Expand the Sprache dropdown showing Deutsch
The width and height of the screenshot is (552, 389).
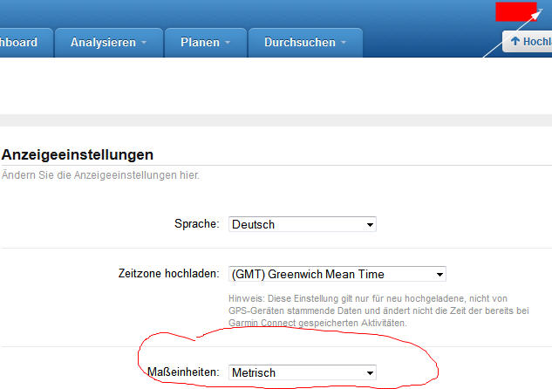[302, 224]
